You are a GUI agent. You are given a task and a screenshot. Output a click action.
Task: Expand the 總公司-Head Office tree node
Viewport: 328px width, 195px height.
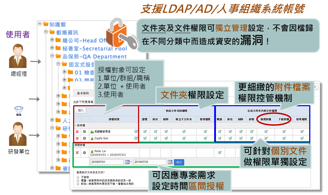(x=52, y=40)
